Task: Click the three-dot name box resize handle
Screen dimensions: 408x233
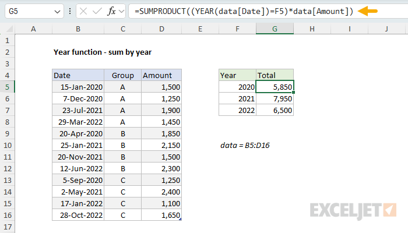Action: (x=70, y=11)
